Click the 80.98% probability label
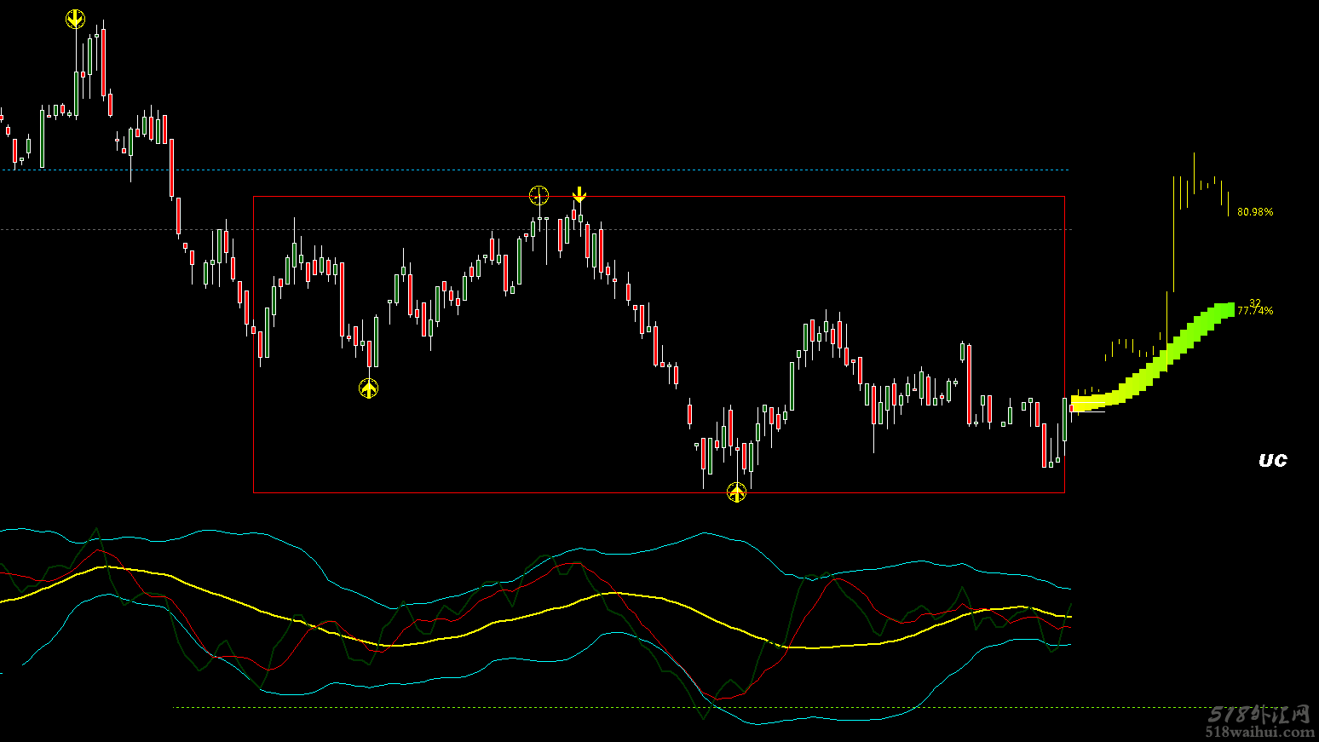Viewport: 1319px width, 742px height. [x=1255, y=212]
